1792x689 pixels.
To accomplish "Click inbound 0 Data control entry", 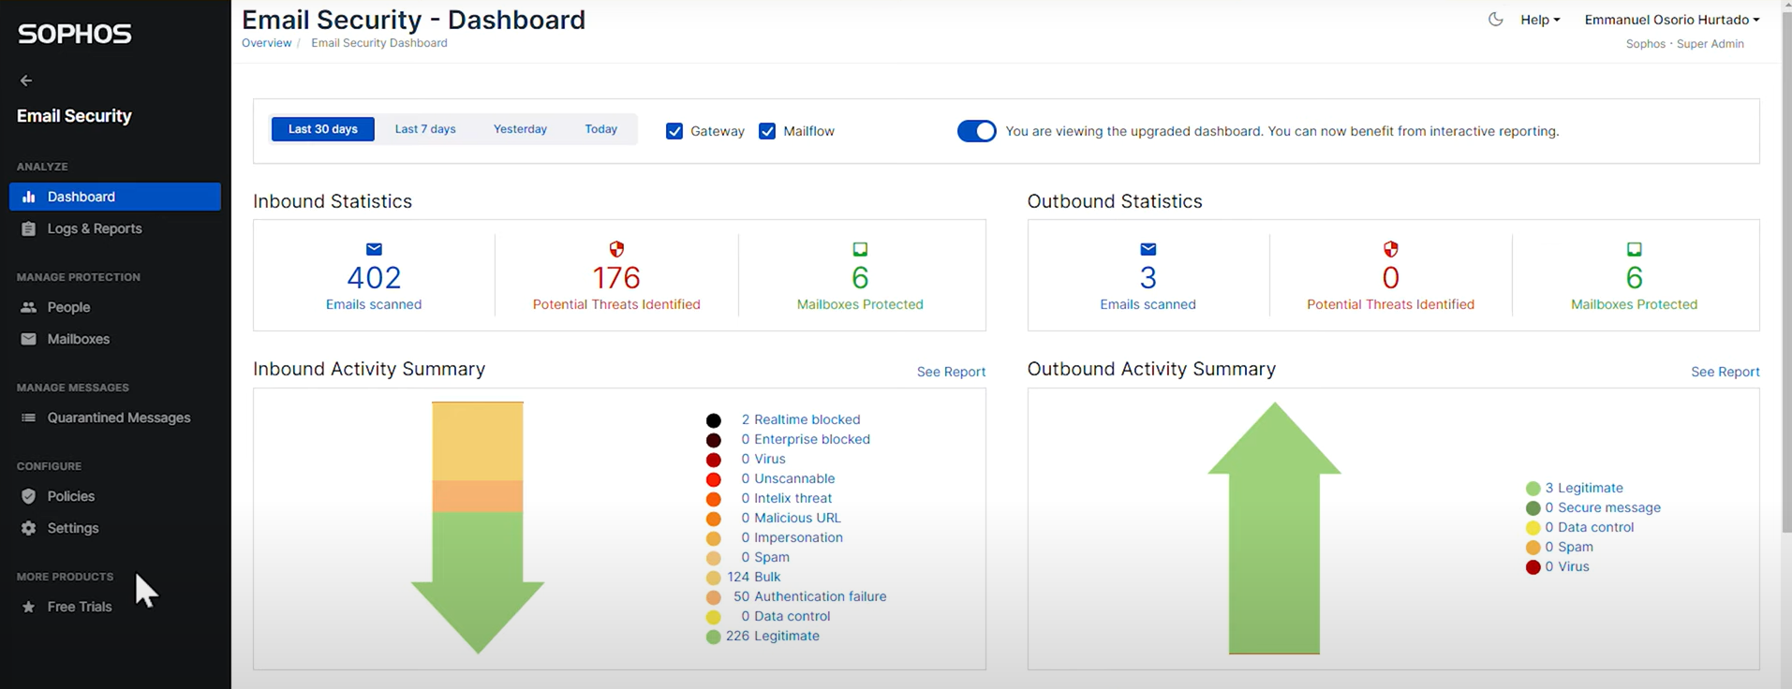I will pos(786,616).
